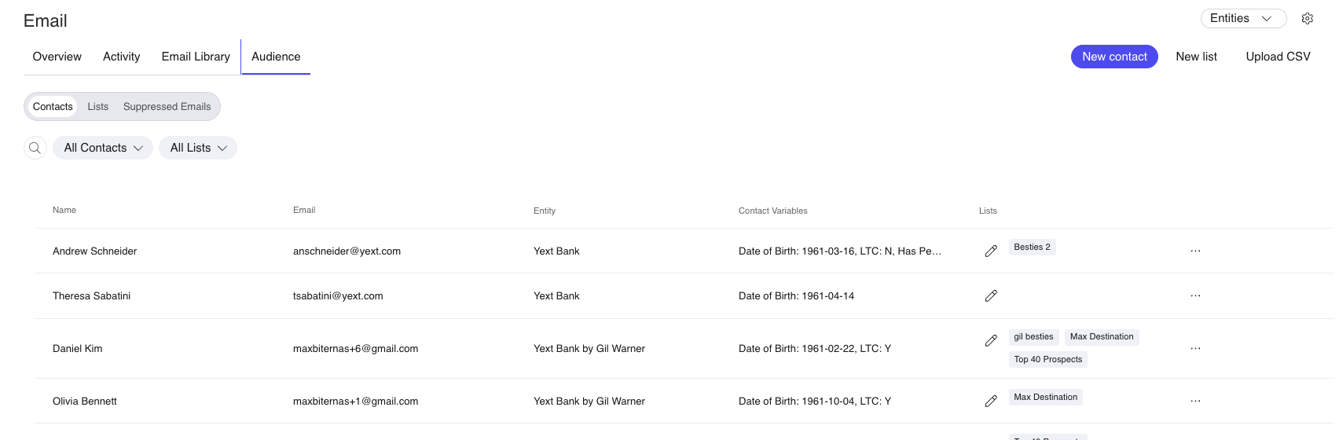Click the search magnifier icon
Viewport: 1339px width, 440px height.
35,148
